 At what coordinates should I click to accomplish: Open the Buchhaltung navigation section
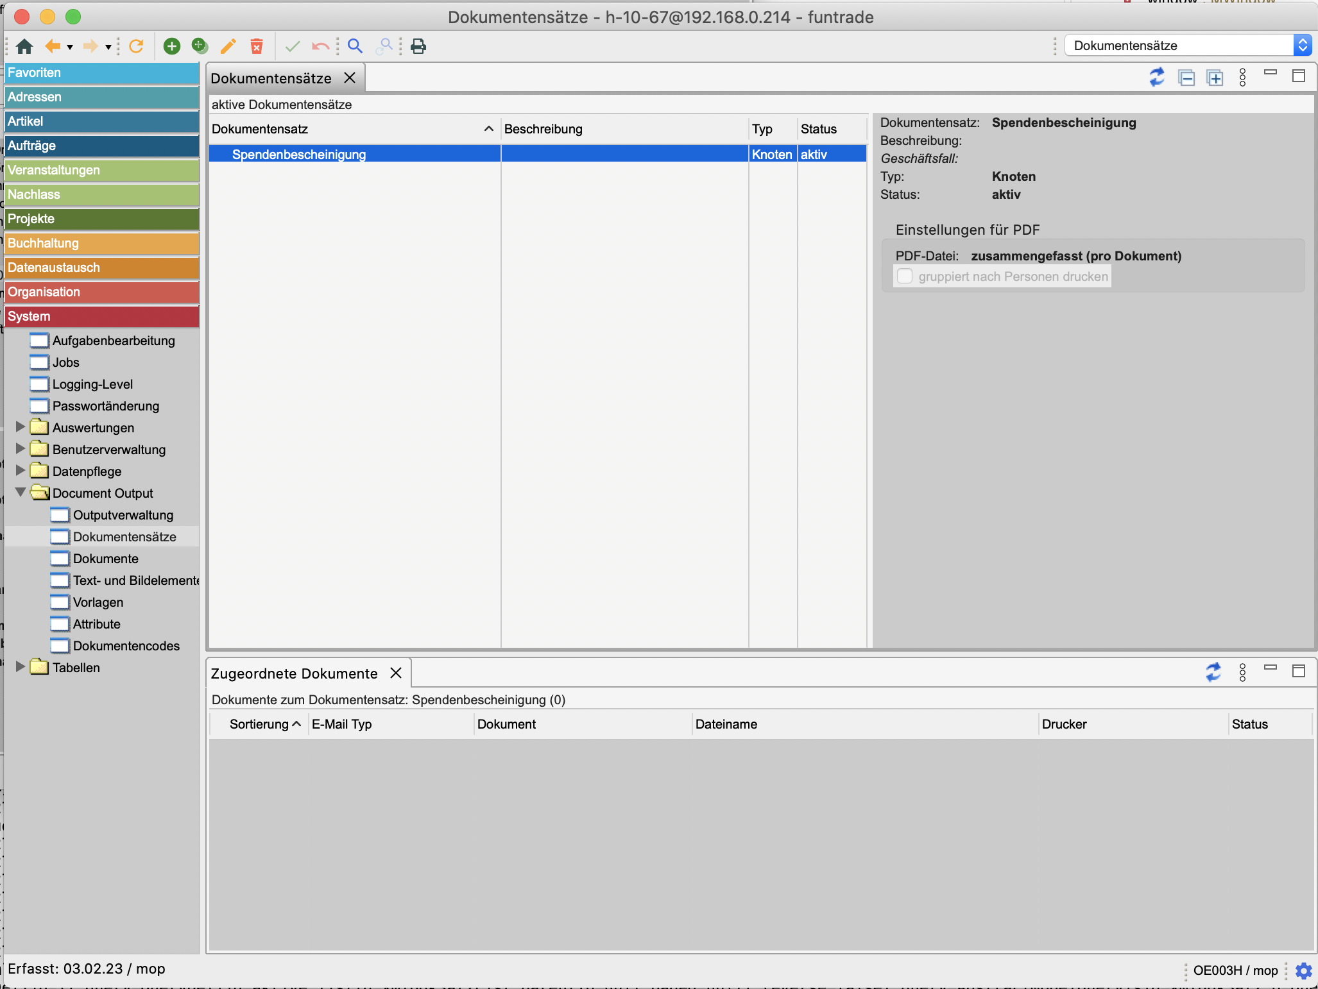pyautogui.click(x=101, y=243)
